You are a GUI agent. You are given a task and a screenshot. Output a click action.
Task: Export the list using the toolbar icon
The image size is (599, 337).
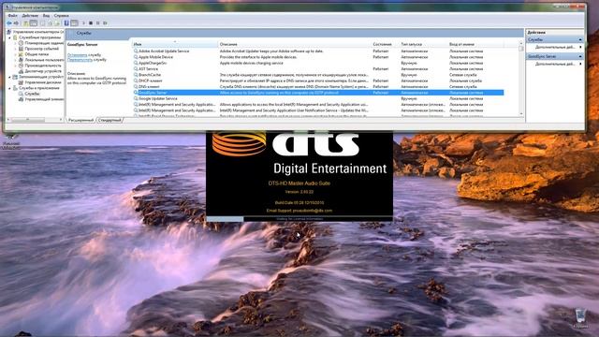coord(57,23)
